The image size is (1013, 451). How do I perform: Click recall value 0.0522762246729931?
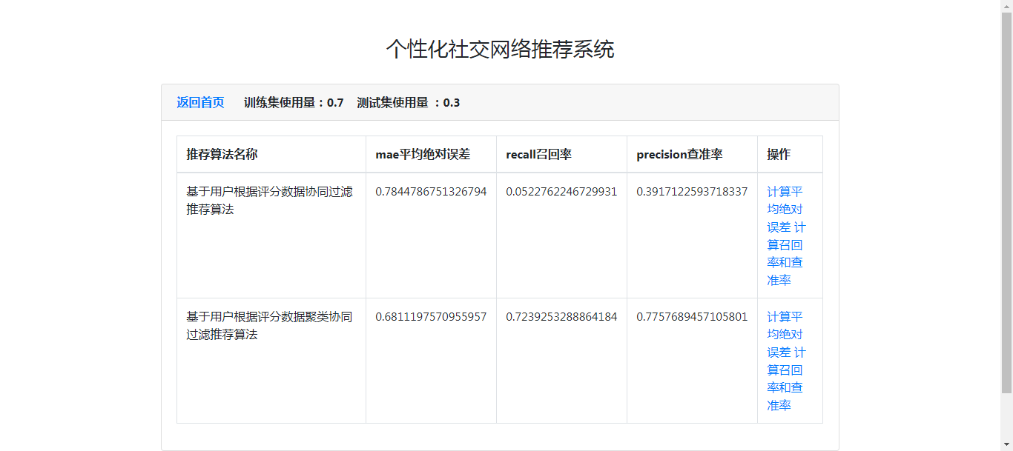561,191
